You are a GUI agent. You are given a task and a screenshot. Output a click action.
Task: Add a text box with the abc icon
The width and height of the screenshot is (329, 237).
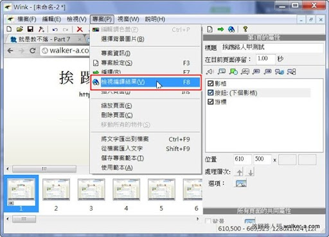pyautogui.click(x=245, y=72)
